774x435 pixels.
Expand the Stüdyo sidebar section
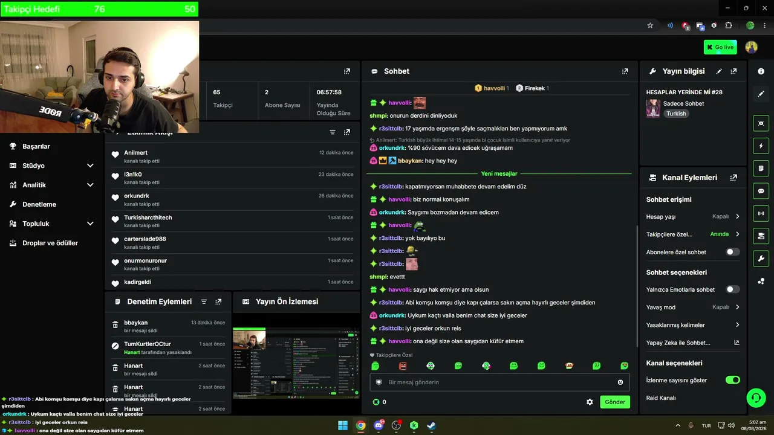90,166
